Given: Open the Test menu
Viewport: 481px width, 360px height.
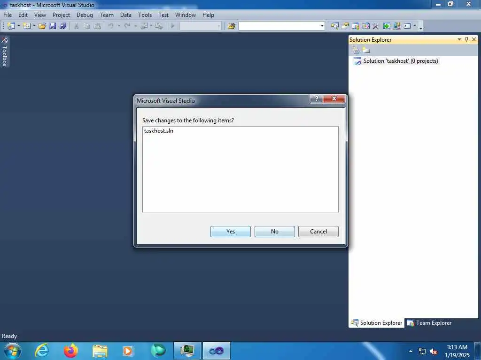Looking at the screenshot, I should [x=163, y=15].
